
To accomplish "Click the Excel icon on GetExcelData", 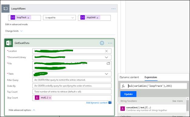I will 9,43.
